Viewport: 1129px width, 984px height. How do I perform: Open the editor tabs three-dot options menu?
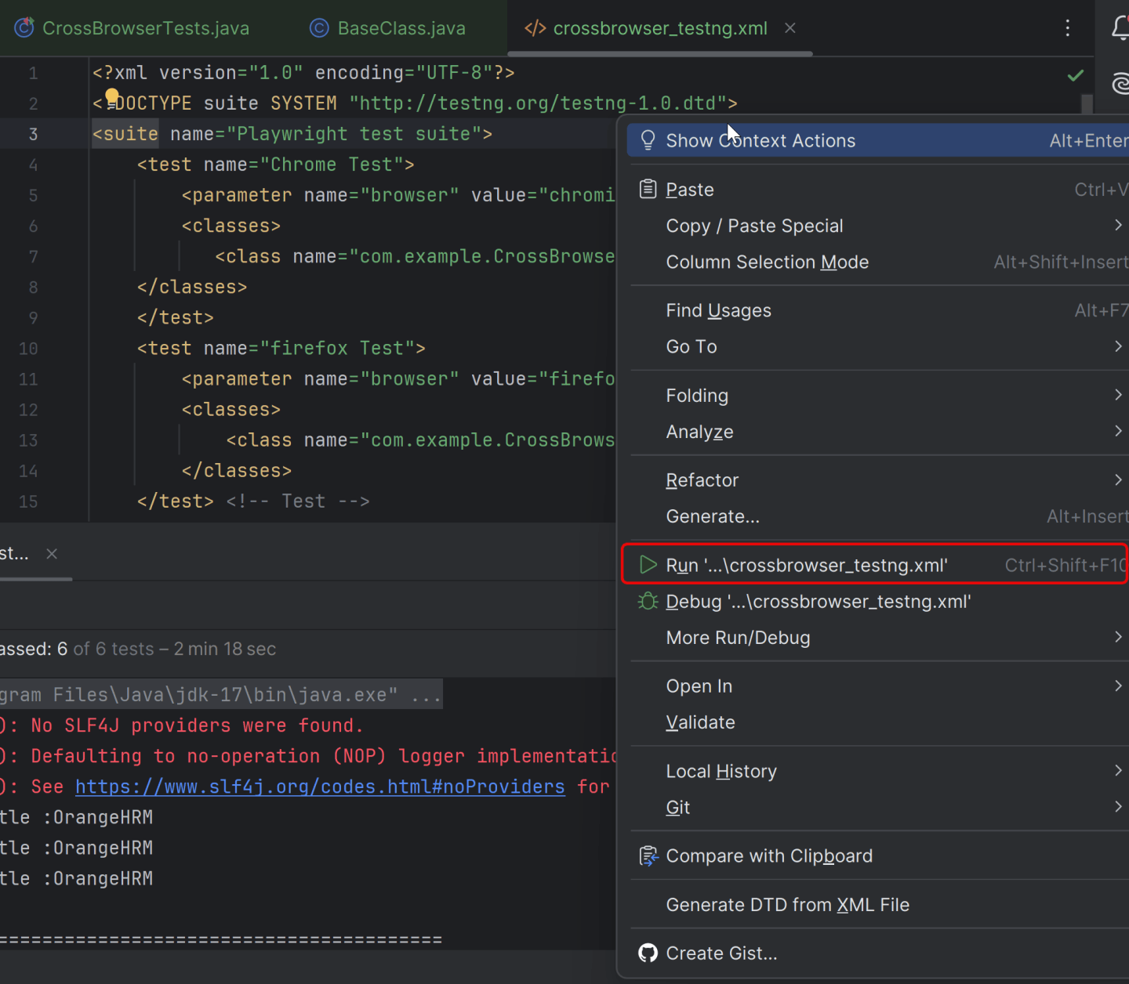coord(1067,28)
